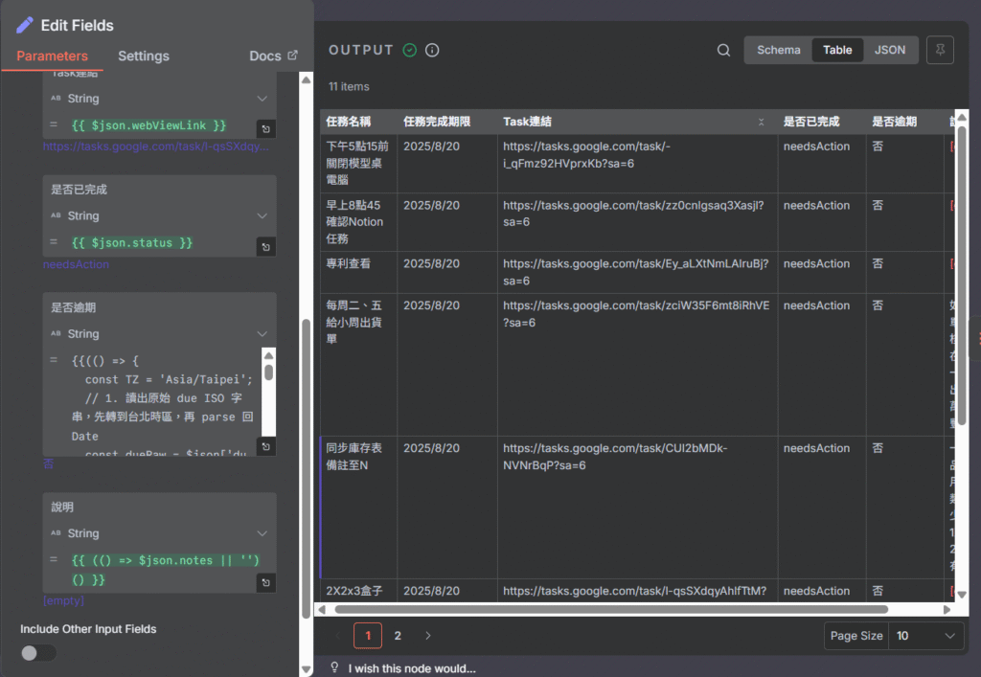Switch output view to Schema

click(x=778, y=50)
